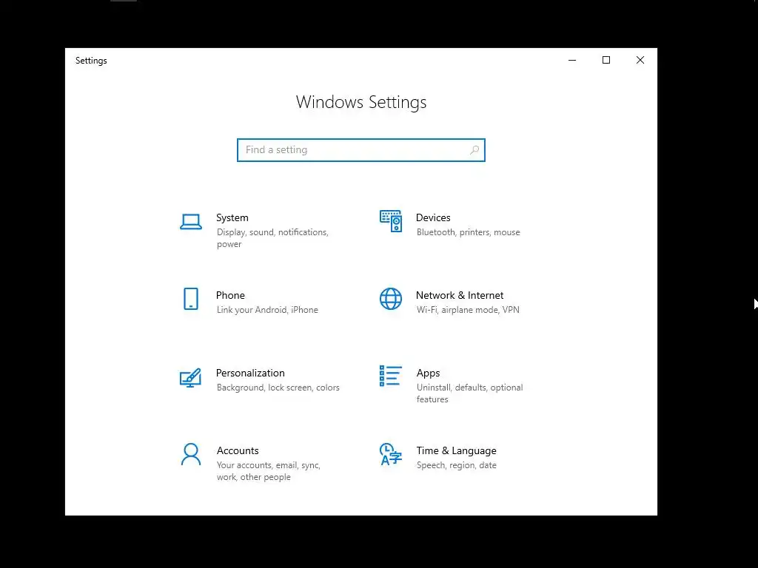Viewport: 758px width, 568px height.
Task: Open the Time & Language icon
Action: 391,455
